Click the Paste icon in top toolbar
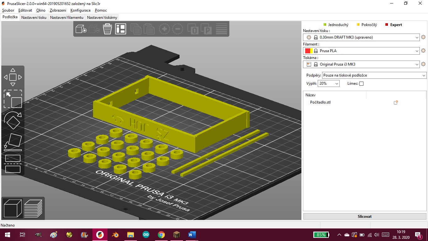This screenshot has width=428, height=241. click(149, 29)
